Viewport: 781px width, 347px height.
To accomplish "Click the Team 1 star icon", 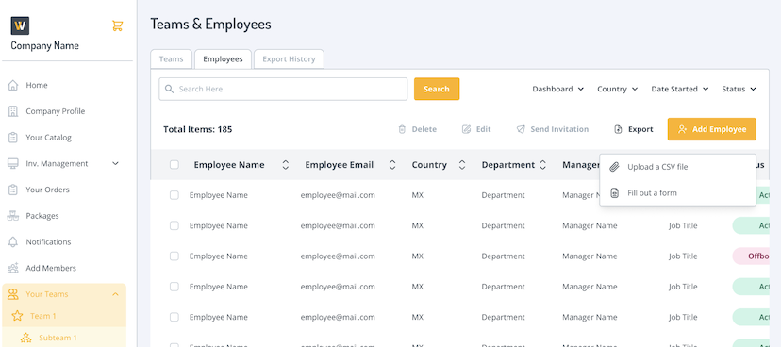I will coord(17,316).
